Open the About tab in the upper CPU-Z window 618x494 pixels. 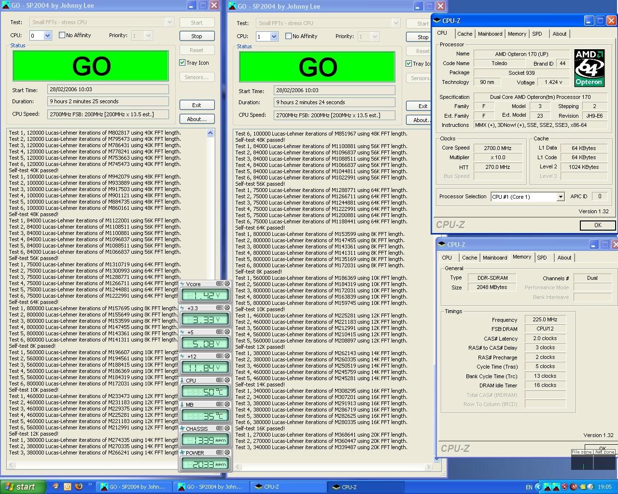pos(560,34)
